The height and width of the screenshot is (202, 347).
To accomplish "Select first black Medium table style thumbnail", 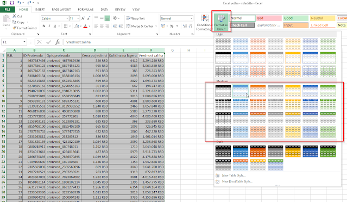I will tap(223, 91).
